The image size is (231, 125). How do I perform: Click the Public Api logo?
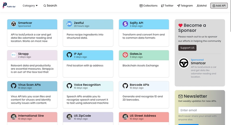click(x=9, y=5)
